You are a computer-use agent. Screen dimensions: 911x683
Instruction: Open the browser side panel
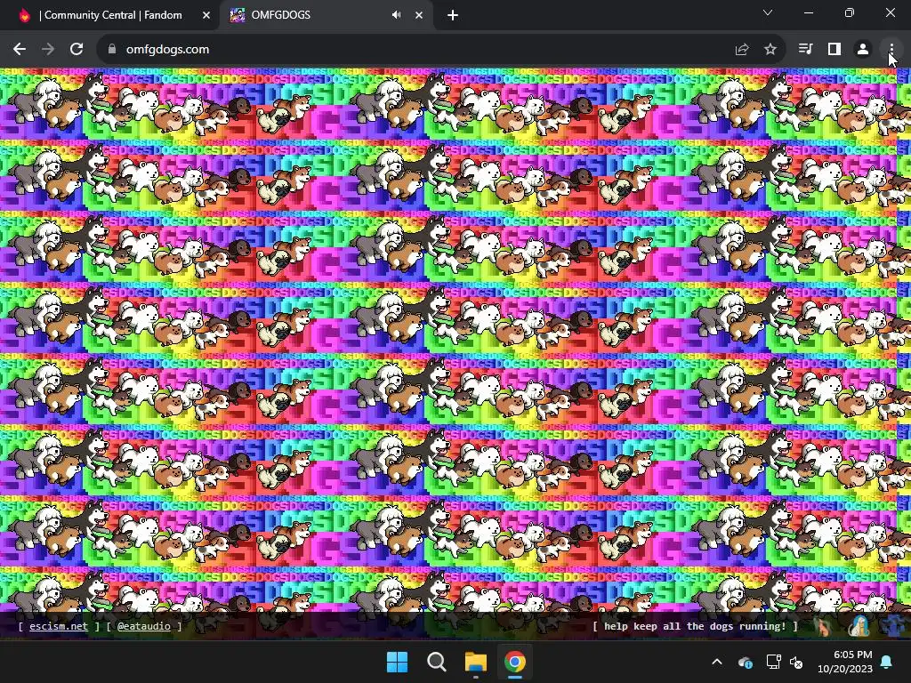(834, 50)
